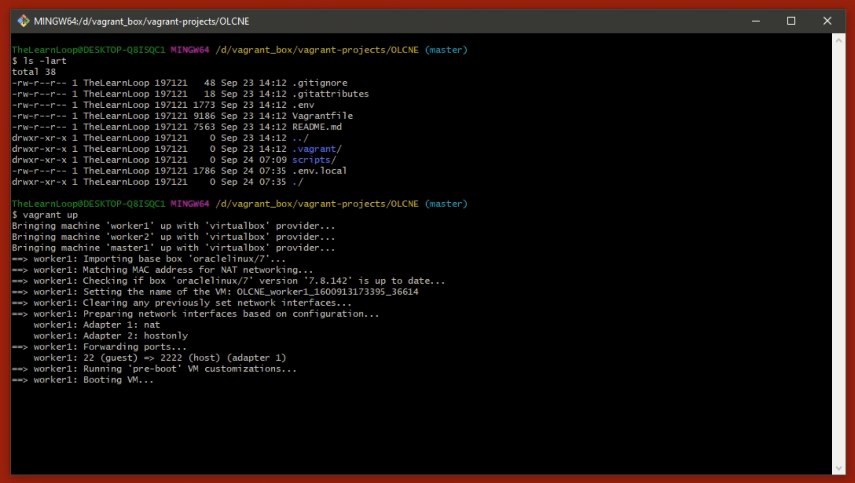The width and height of the screenshot is (855, 483).
Task: Click the '.gitattributes' file name
Action: 331,94
